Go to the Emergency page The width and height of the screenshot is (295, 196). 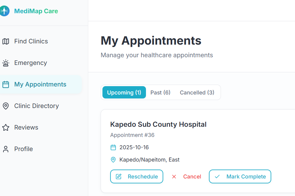[31, 63]
